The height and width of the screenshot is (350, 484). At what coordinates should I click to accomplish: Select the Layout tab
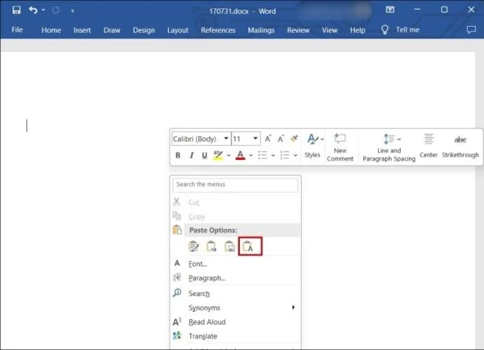(x=177, y=30)
